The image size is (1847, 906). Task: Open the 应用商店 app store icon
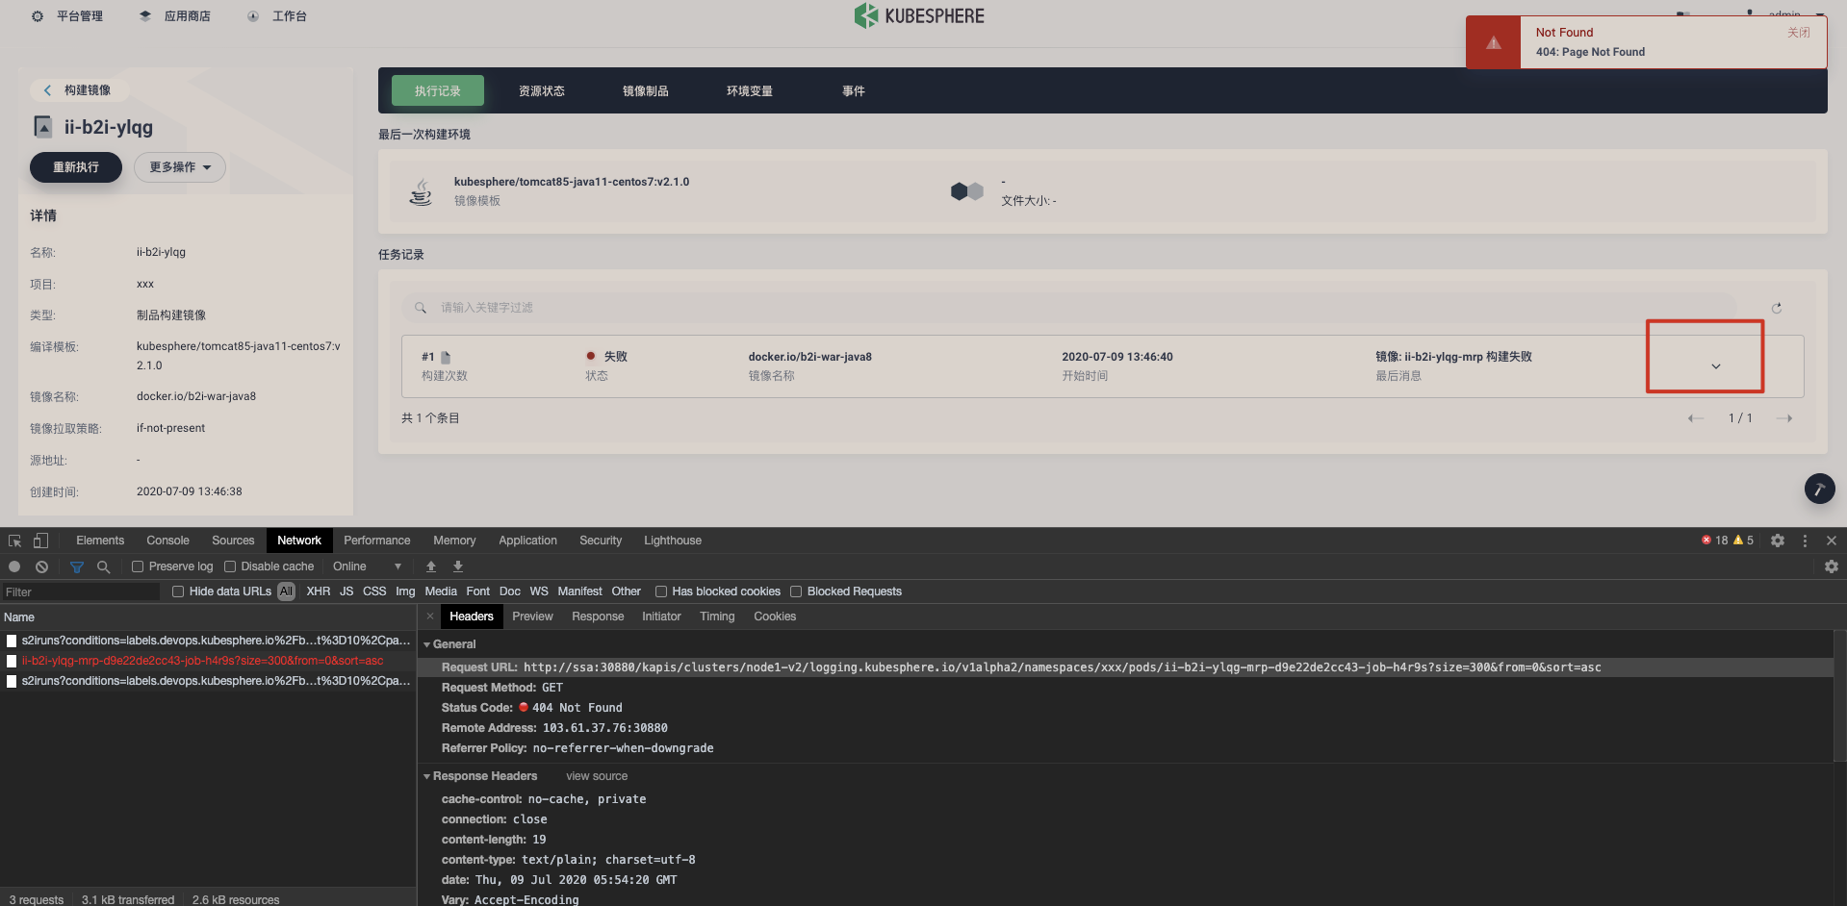(x=144, y=15)
